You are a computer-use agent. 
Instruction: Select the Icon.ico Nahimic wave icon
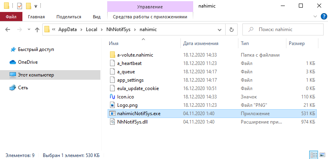112,97
